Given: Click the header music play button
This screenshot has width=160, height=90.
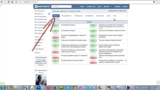Looking at the screenshot, I should click(x=111, y=6).
